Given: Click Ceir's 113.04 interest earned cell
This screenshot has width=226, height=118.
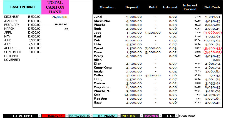Looking at the screenshot, I should [x=197, y=40].
